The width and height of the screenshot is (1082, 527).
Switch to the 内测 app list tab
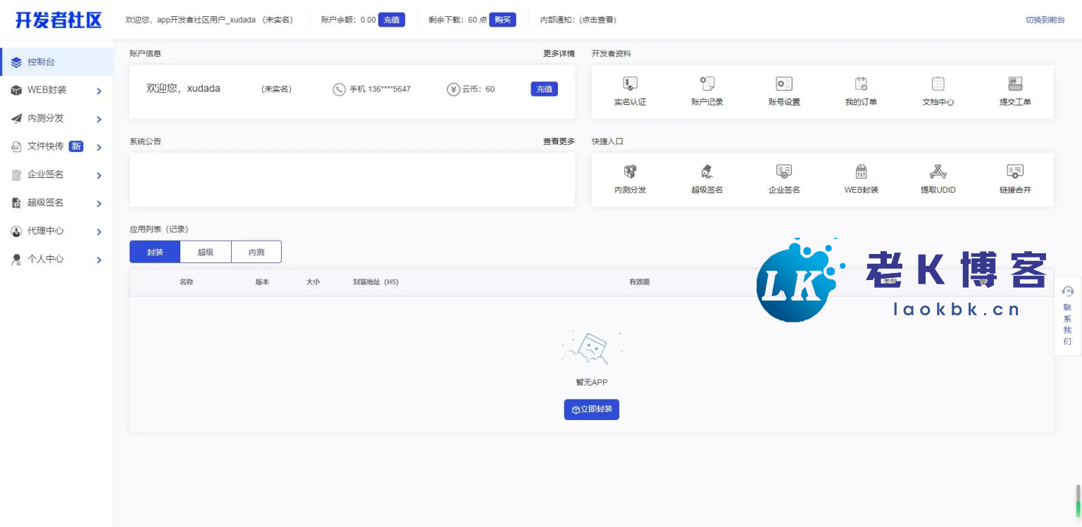256,252
